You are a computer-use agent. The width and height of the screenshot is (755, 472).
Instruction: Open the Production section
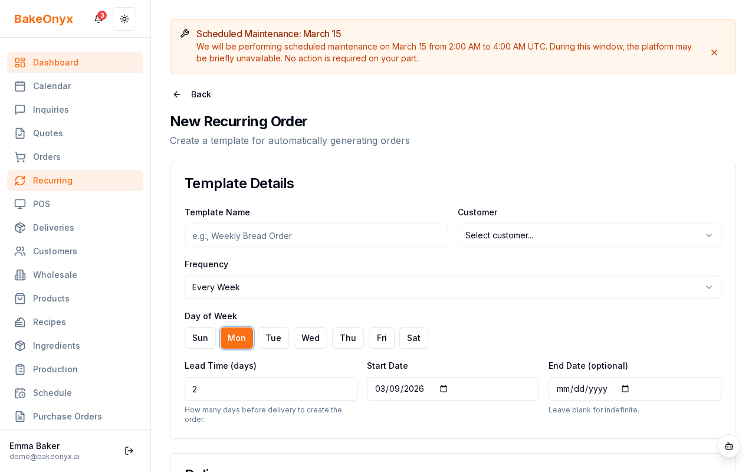[55, 369]
